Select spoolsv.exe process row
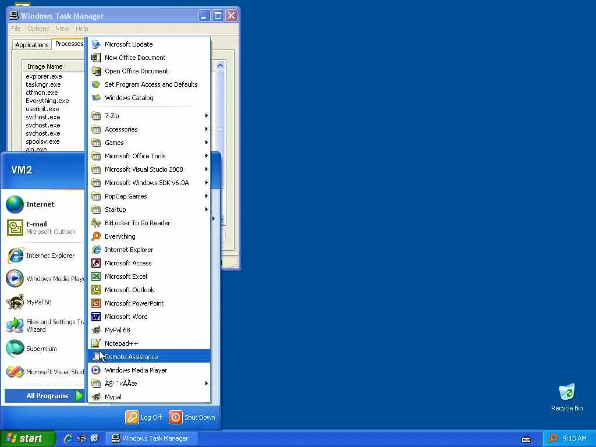 42,141
